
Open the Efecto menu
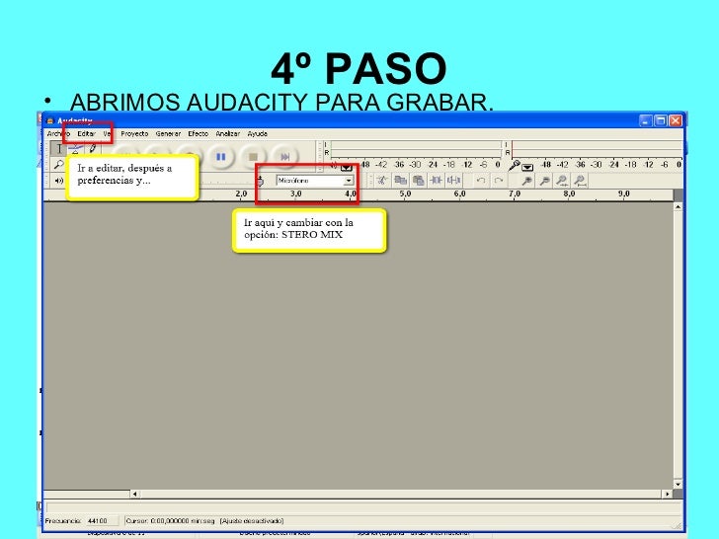[x=199, y=134]
